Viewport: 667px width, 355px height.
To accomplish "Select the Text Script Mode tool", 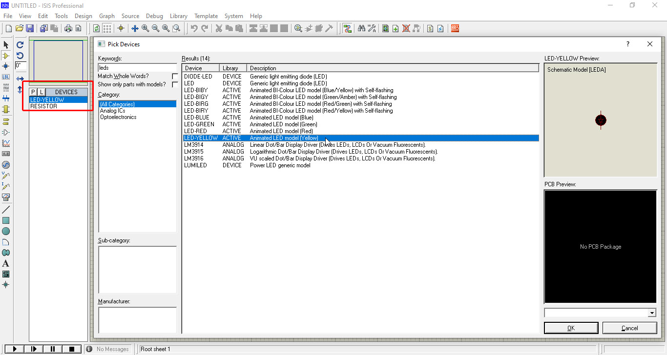I will [6, 88].
